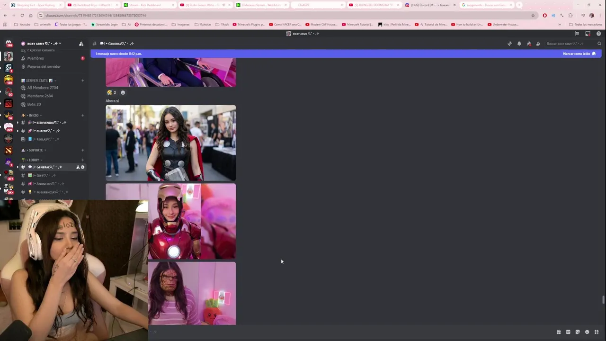Viewport: 606px width, 341px height.
Task: Open sticker picker icon in message bar
Action: 578,332
